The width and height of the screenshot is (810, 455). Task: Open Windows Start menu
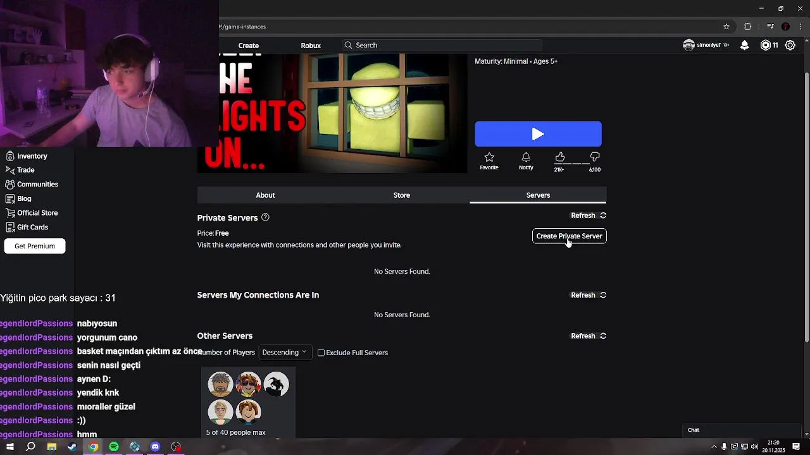pos(9,447)
